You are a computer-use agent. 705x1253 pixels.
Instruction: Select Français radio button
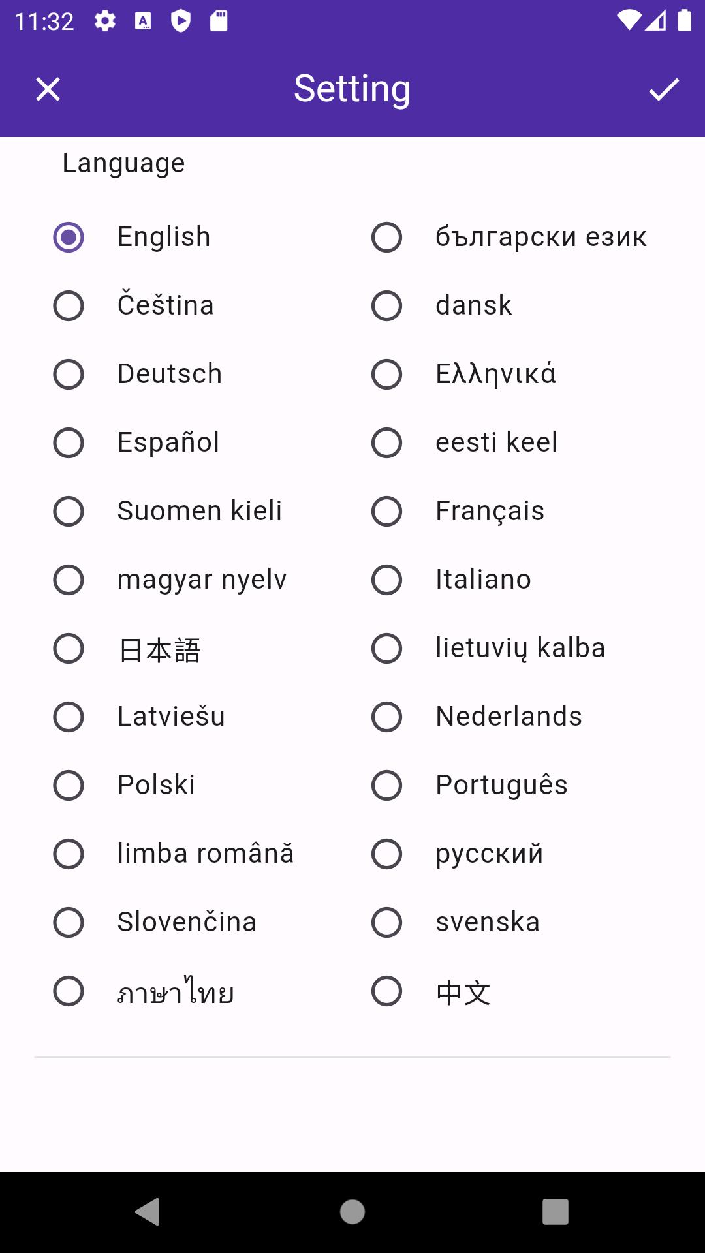click(386, 511)
